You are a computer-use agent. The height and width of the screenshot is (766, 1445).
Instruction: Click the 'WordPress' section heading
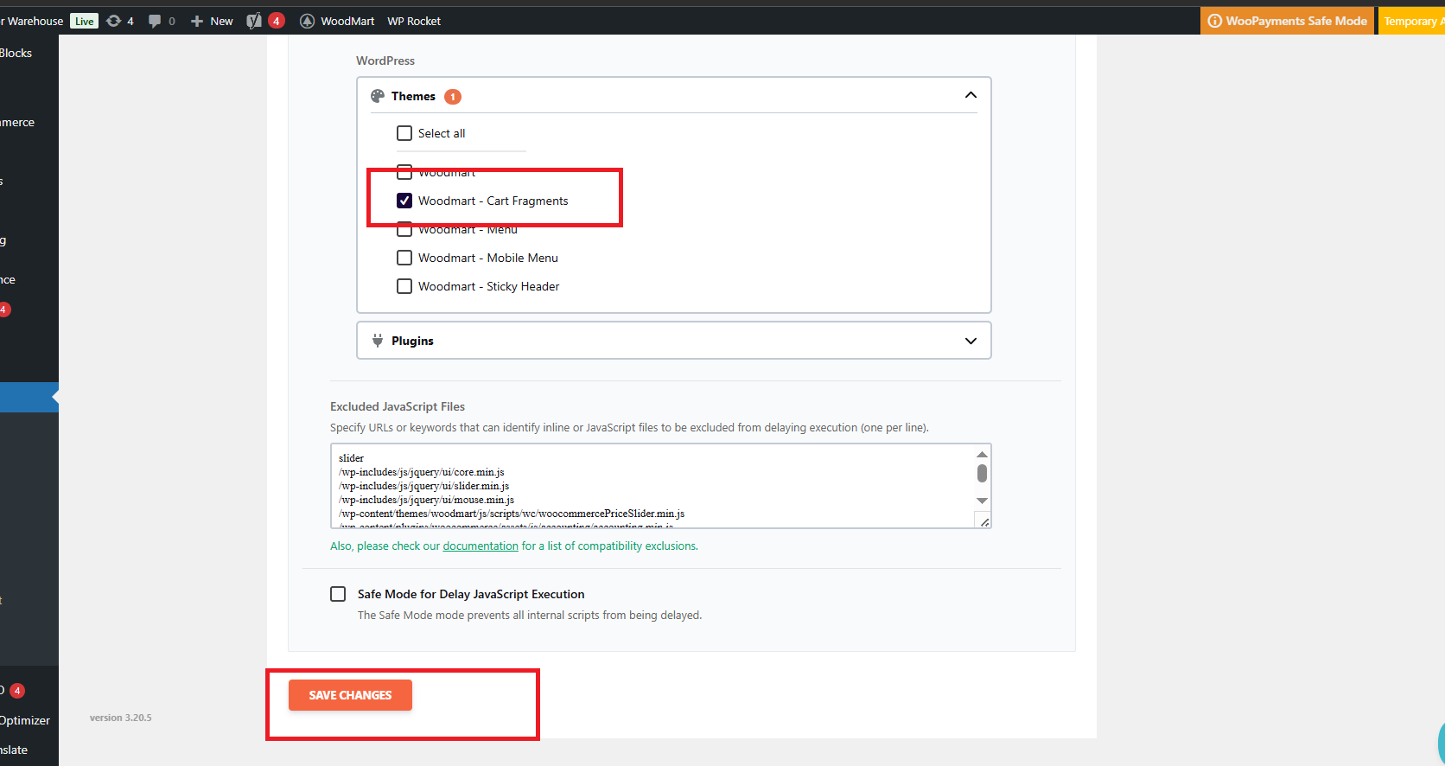pyautogui.click(x=385, y=61)
